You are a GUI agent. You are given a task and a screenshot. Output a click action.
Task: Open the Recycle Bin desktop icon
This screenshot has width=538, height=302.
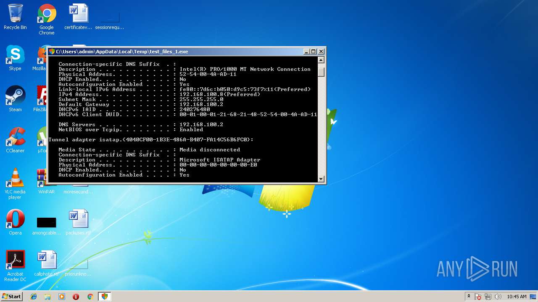pyautogui.click(x=15, y=17)
